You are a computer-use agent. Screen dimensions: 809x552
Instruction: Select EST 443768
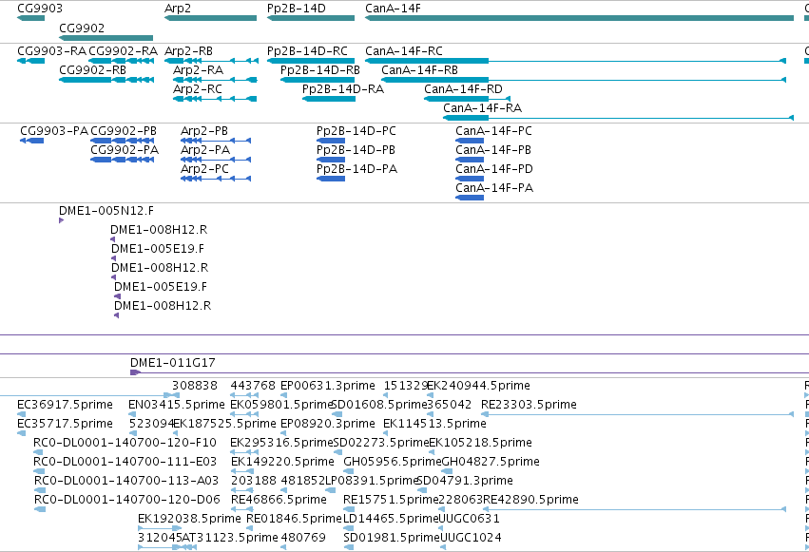244,395
